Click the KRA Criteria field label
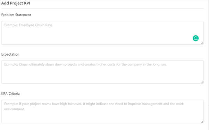 point(10,94)
